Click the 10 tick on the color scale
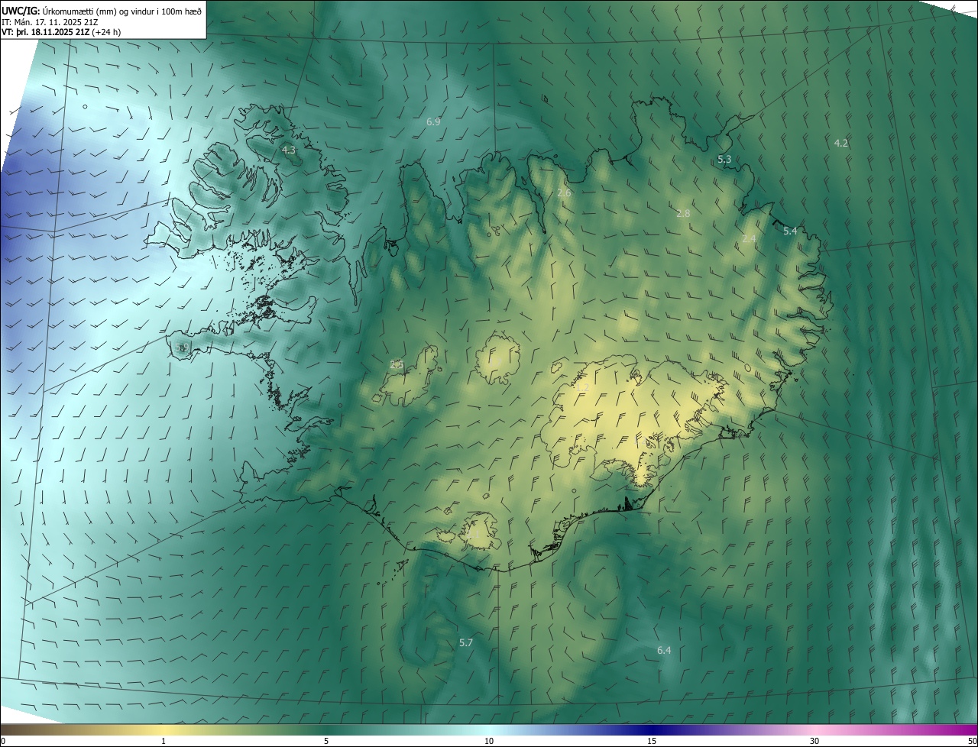 [x=489, y=741]
